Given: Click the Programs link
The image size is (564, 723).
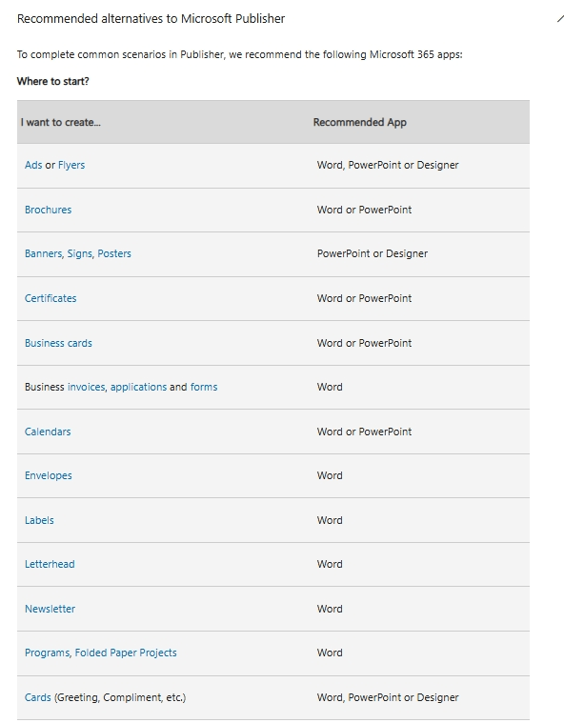Looking at the screenshot, I should (x=48, y=653).
